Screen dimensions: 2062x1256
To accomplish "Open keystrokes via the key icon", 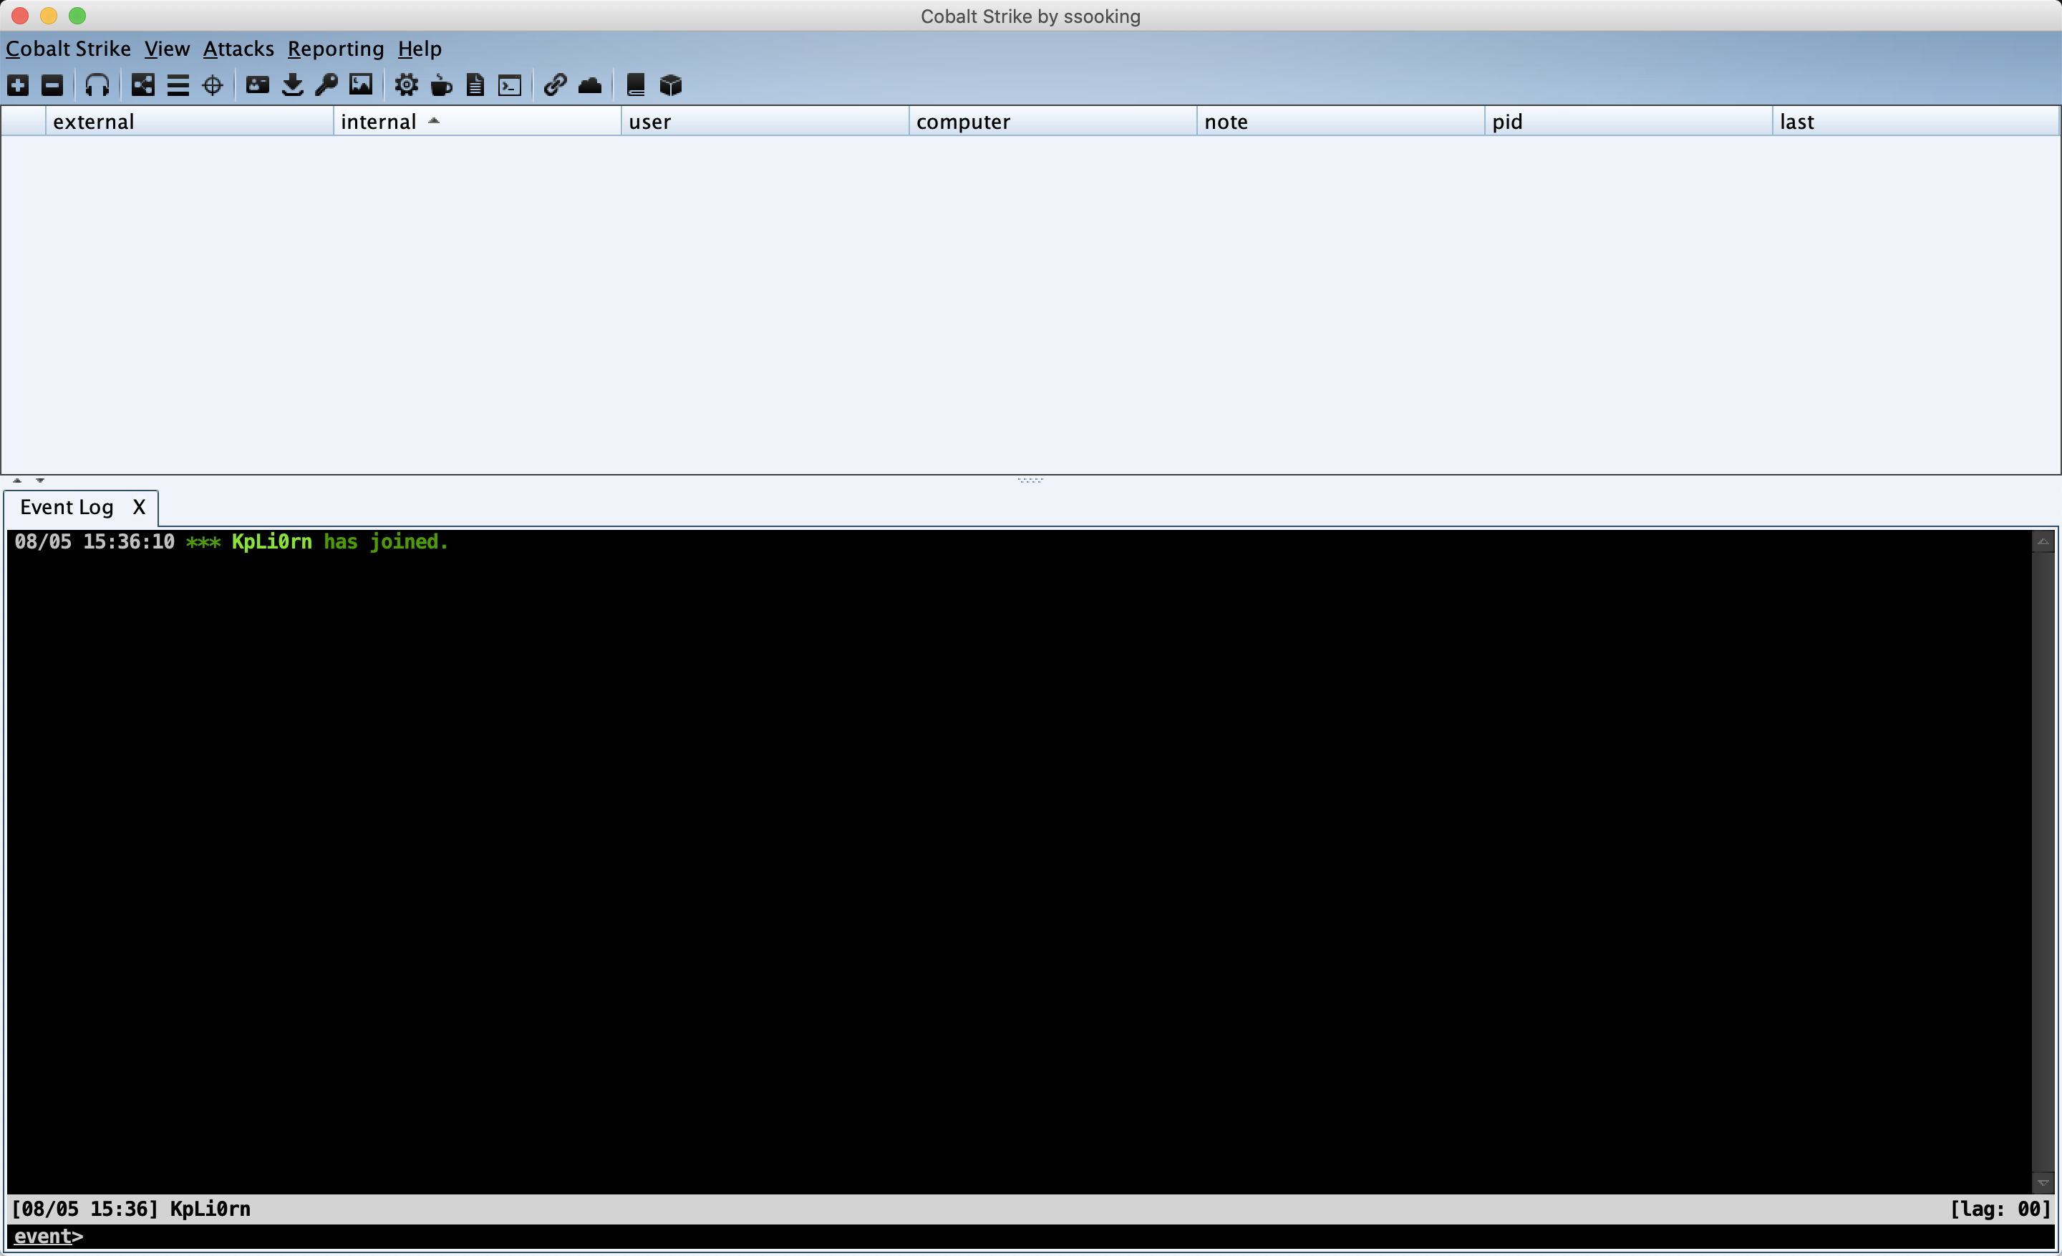I will tap(326, 85).
